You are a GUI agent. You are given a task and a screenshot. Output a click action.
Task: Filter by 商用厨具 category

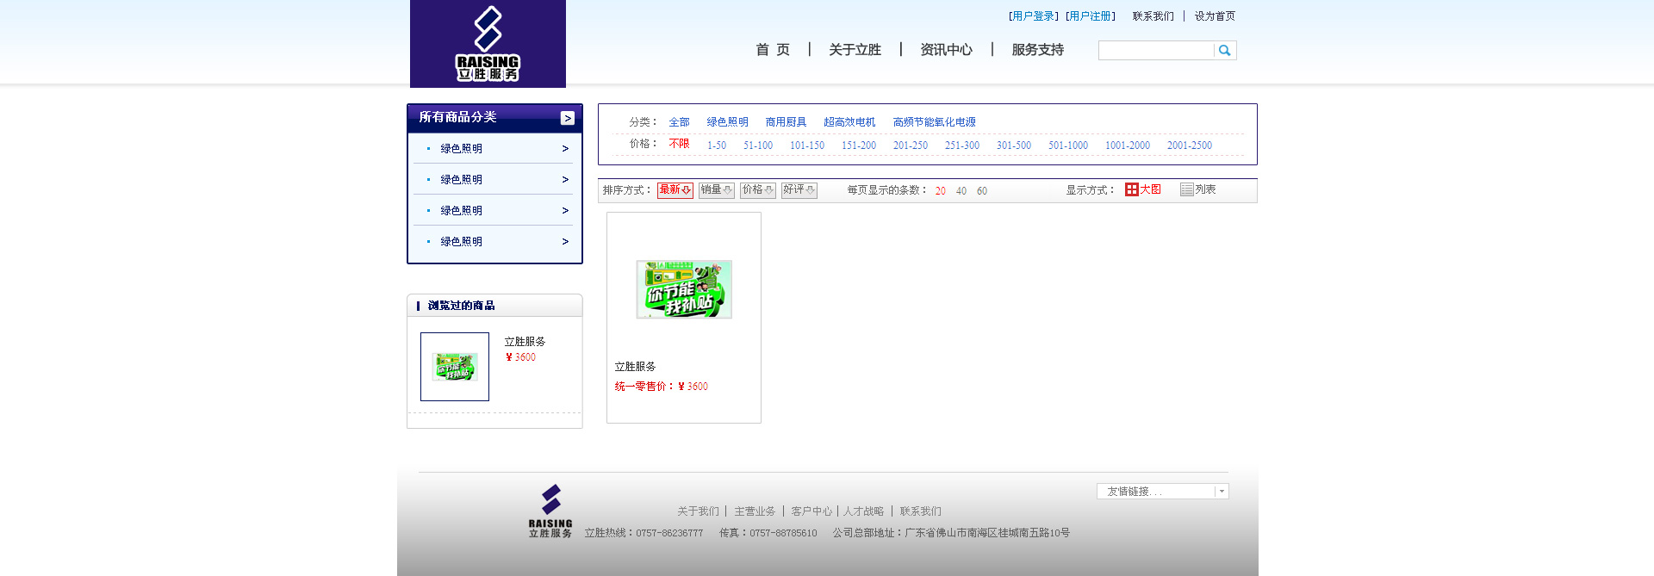[x=786, y=122]
